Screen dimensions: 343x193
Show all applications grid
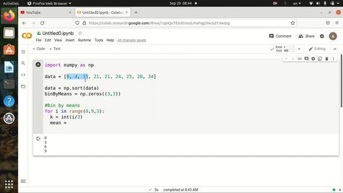pos(9,184)
